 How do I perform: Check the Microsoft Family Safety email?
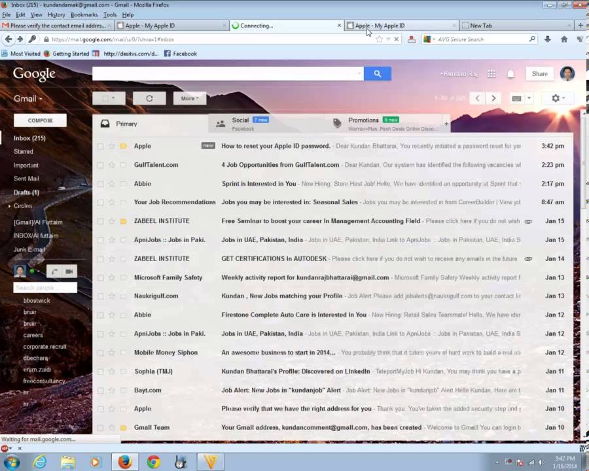pyautogui.click(x=100, y=277)
